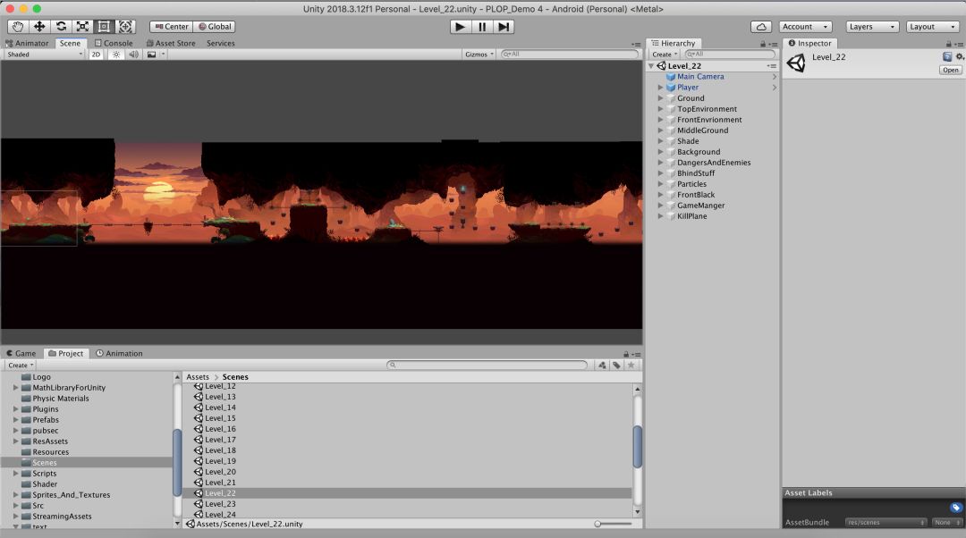The width and height of the screenshot is (966, 538).
Task: Expand the DangersAndEnemies object in Hierarchy
Action: point(661,163)
